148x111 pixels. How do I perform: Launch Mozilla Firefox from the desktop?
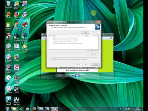[x=17, y=16]
